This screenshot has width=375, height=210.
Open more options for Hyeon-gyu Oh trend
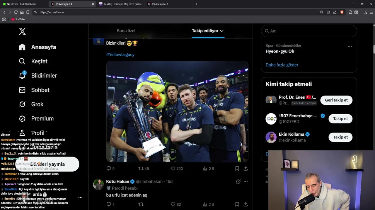coord(350,46)
